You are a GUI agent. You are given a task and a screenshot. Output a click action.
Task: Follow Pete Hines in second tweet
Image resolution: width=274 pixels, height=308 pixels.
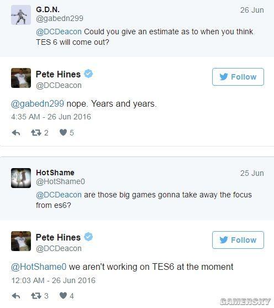coord(238,240)
